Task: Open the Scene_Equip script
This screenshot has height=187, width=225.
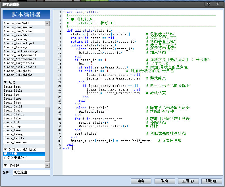Action: [24, 110]
